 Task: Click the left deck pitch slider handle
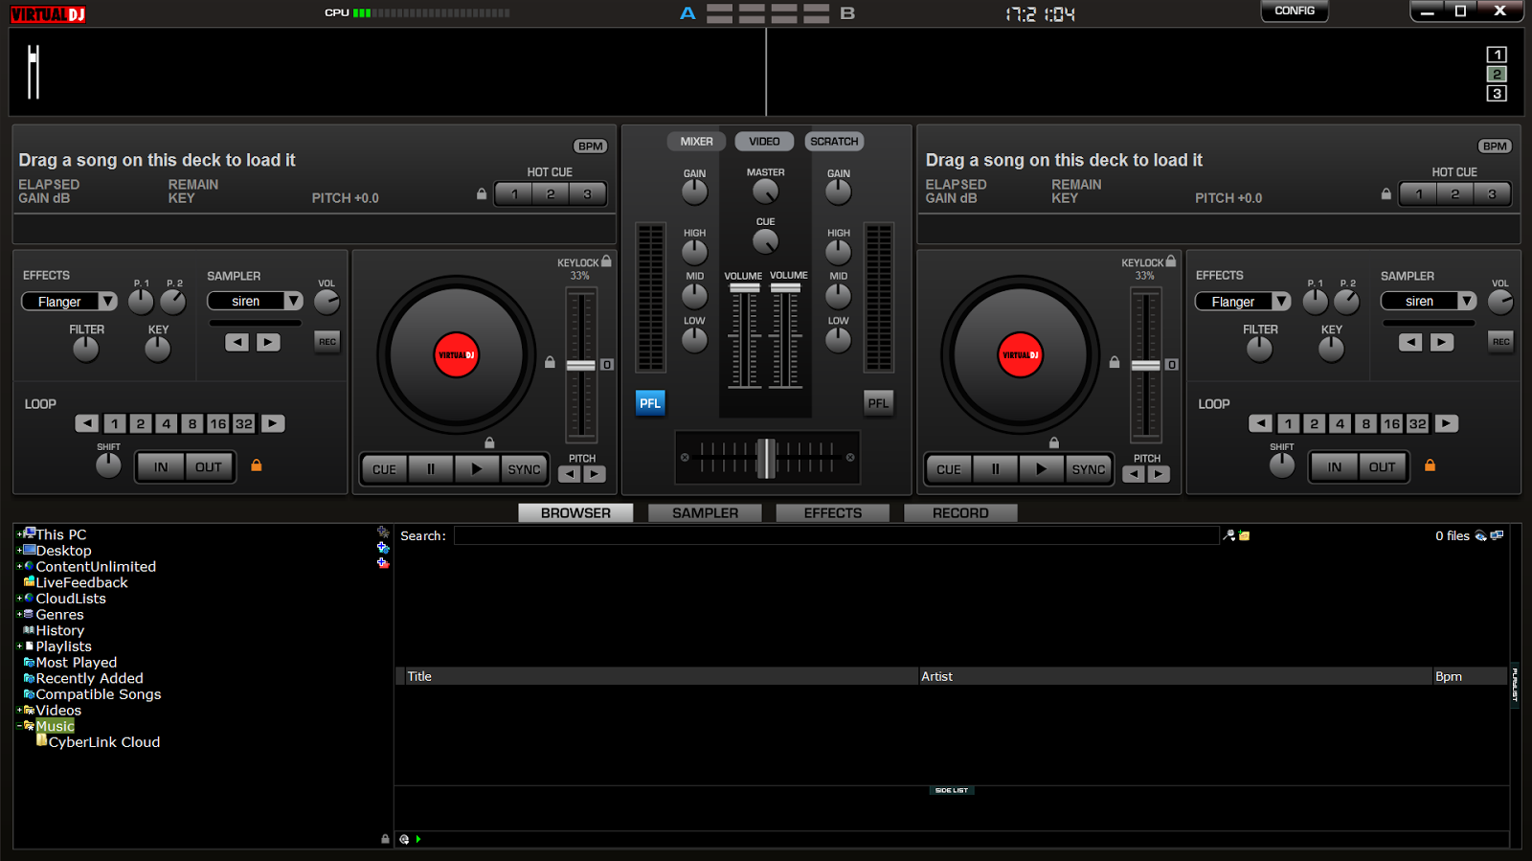[581, 365]
